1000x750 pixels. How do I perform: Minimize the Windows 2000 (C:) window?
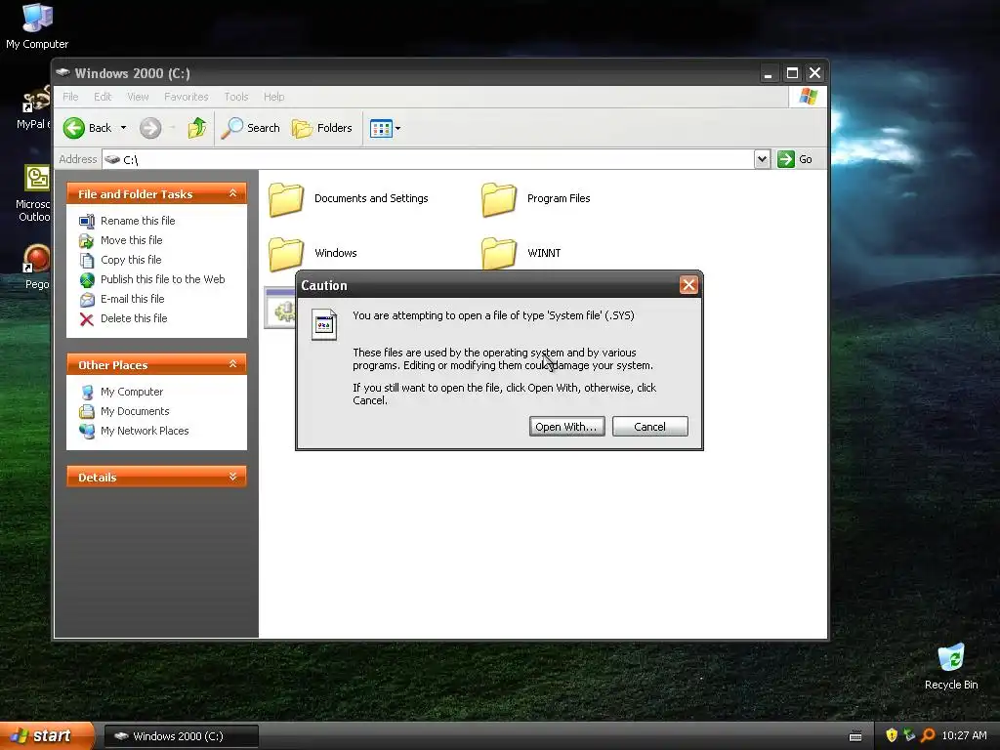pyautogui.click(x=769, y=73)
